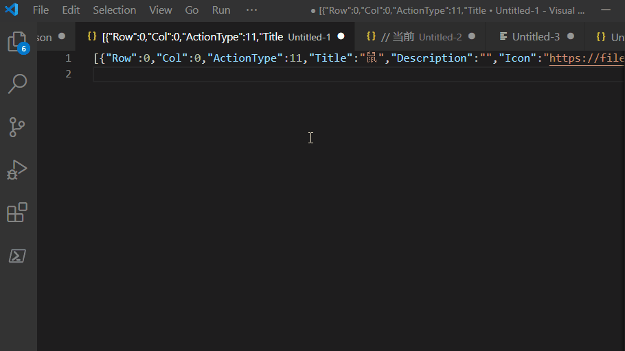Open the Selection menu

coord(114,10)
